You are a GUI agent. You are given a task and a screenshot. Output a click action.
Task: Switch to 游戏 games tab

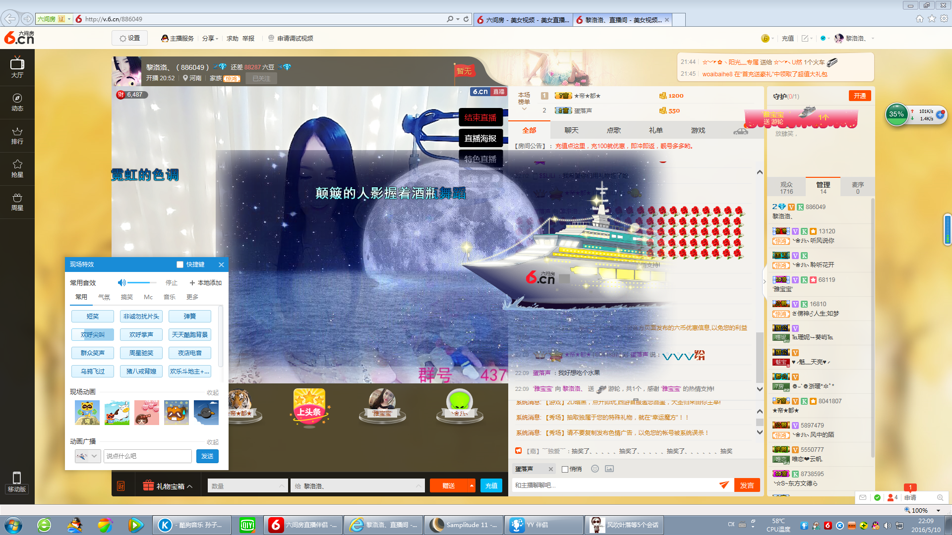tap(698, 130)
